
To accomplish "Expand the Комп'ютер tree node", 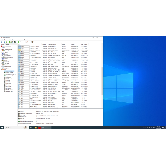I will point(1,48).
